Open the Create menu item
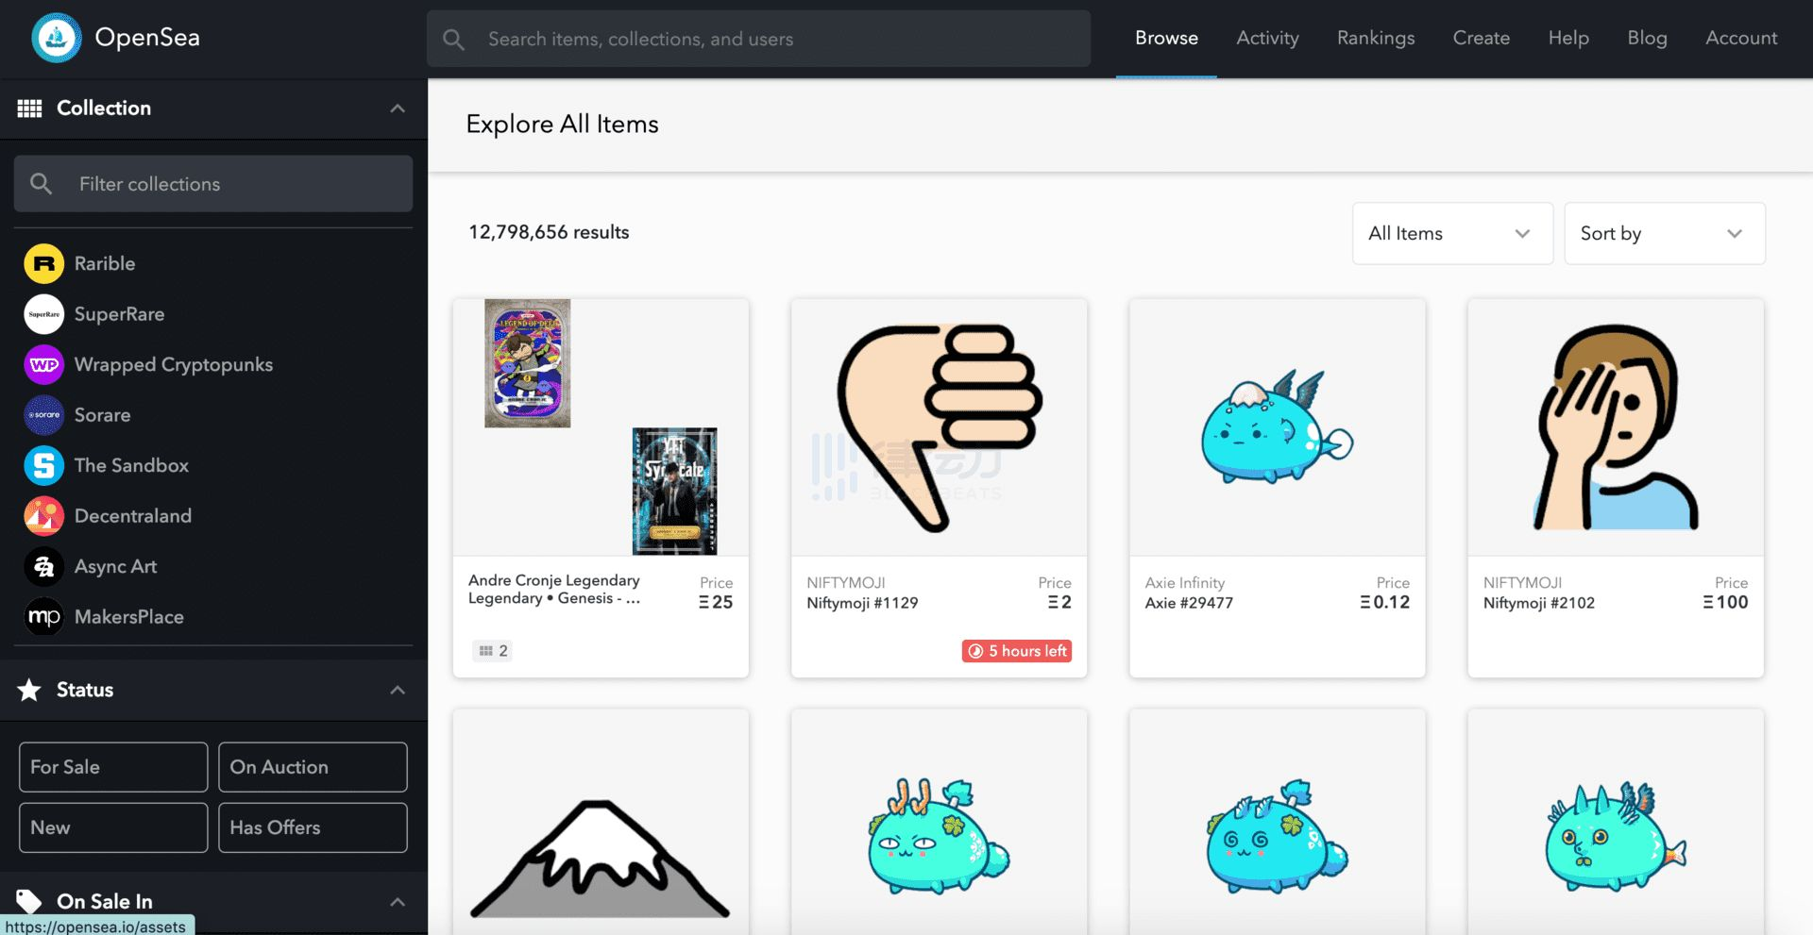The image size is (1813, 935). (x=1481, y=38)
